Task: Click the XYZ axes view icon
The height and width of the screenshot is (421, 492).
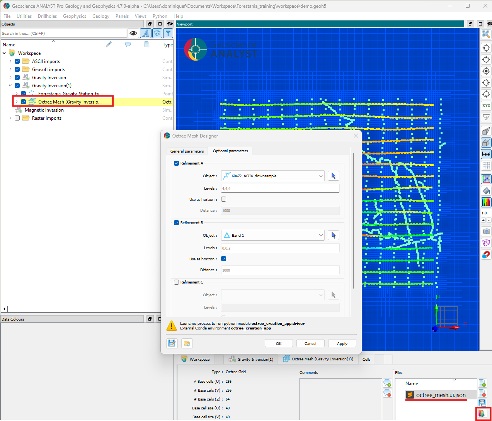Action: (486, 105)
